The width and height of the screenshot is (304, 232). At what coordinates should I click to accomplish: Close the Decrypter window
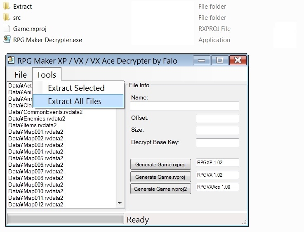[x=238, y=60]
